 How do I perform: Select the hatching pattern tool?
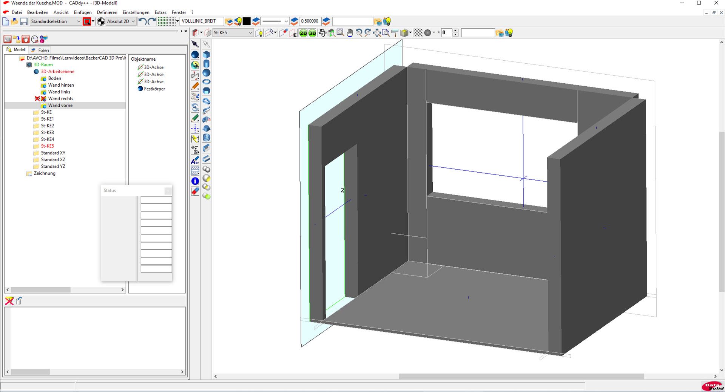click(x=195, y=171)
